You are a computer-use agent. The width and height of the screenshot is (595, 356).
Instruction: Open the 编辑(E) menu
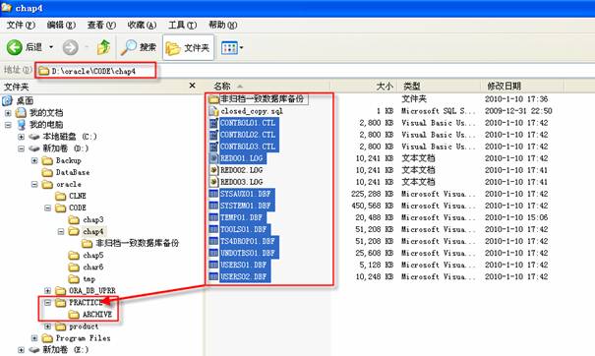click(x=61, y=25)
